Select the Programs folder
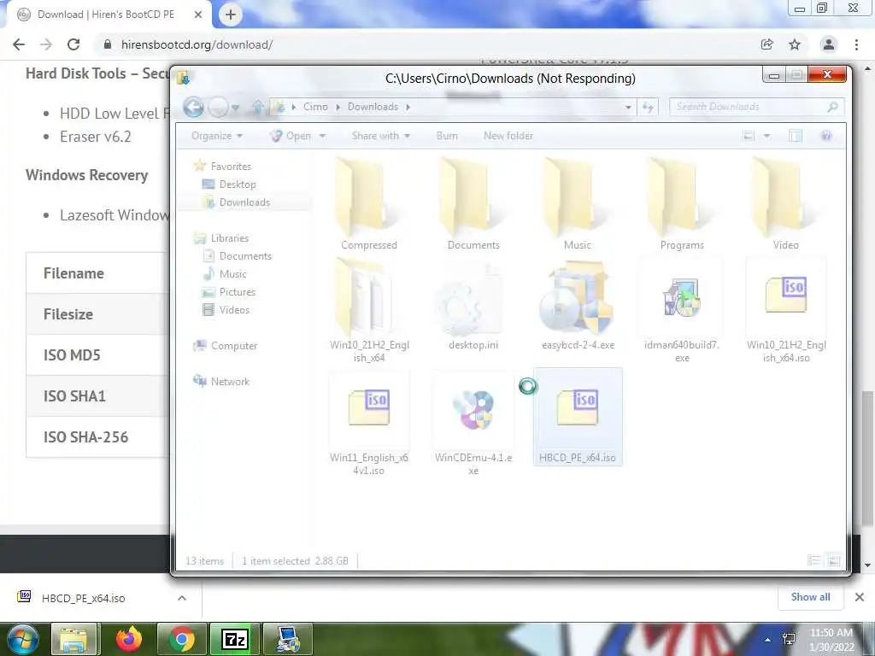This screenshot has width=875, height=656. [x=682, y=204]
